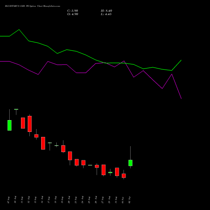
Task: Click the open price value O: 4.90
Action: pyautogui.click(x=73, y=14)
